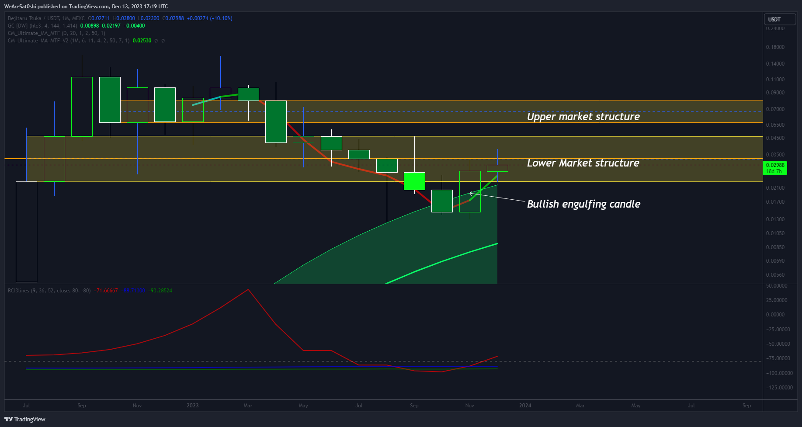Screen dimensions: 802x427
Task: Click the high value H0.03800
Action: [x=124, y=18]
